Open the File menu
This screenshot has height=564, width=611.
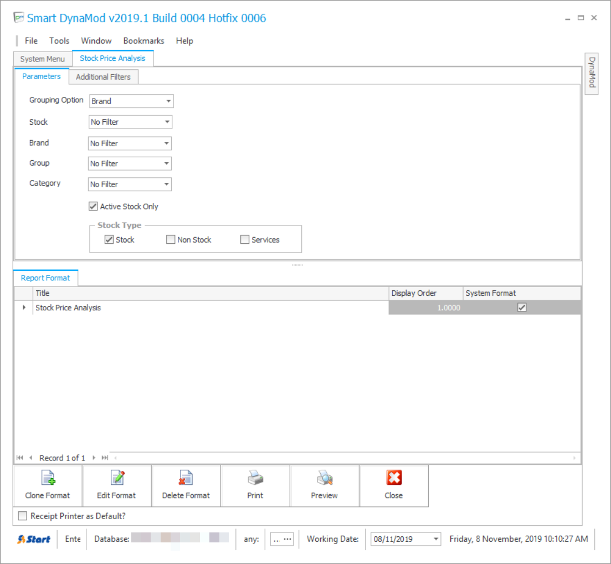point(31,40)
